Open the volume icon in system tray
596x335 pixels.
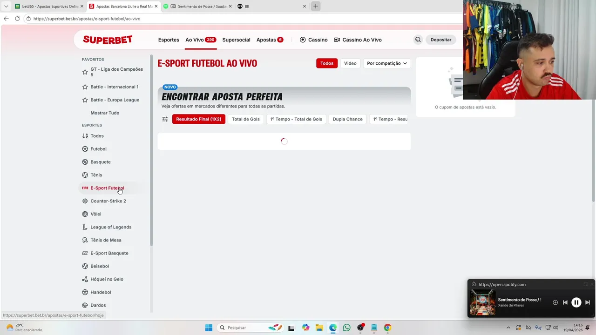(x=555, y=328)
